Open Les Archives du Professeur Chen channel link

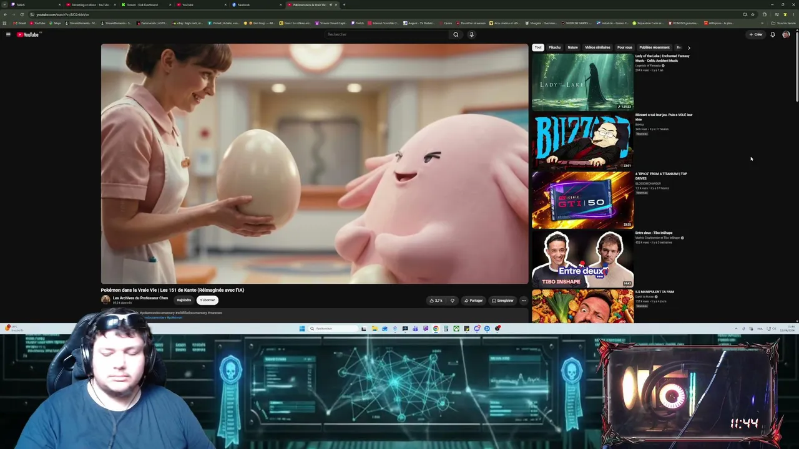(x=140, y=298)
